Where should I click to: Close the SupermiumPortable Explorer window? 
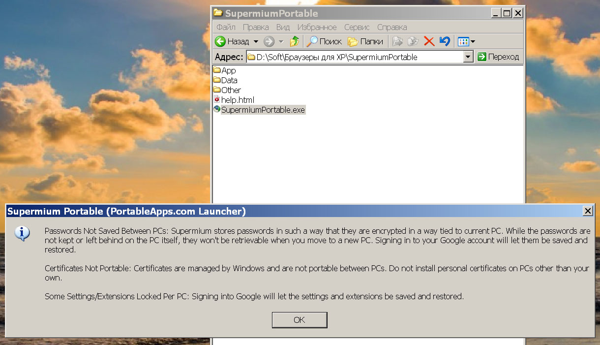[x=518, y=13]
